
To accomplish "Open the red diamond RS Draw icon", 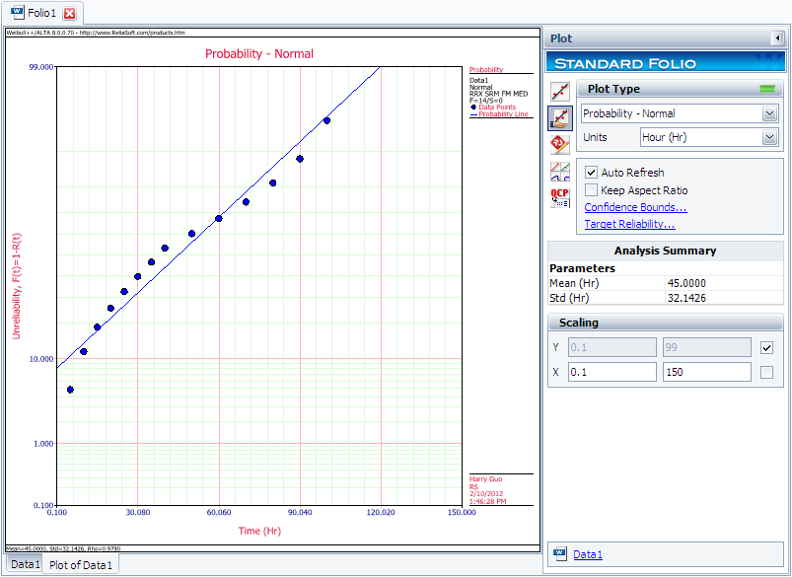I will click(560, 145).
